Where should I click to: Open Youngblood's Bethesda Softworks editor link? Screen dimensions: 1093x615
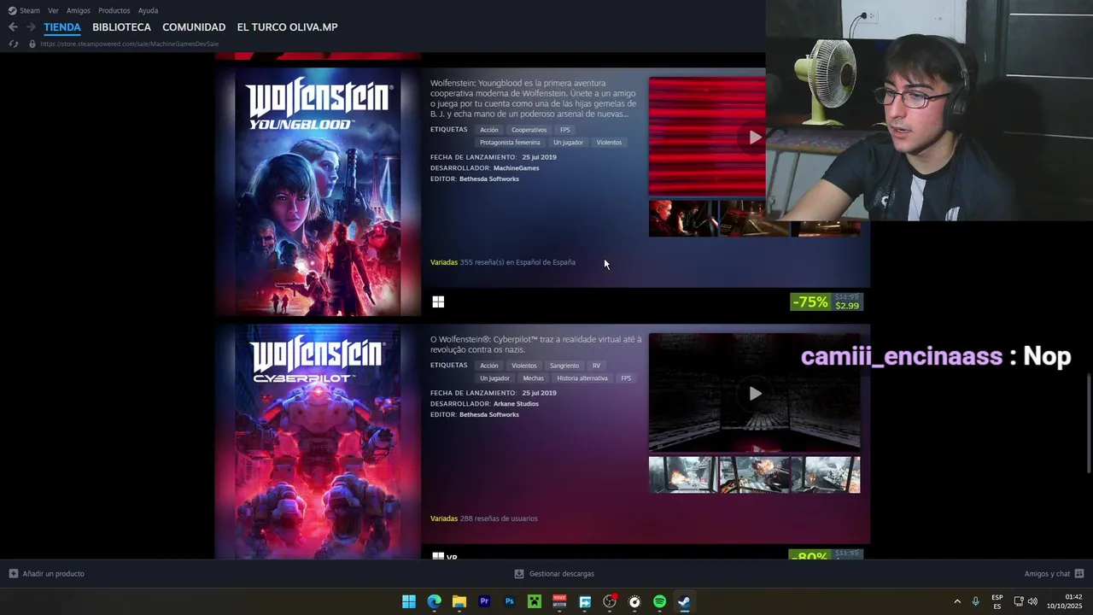pos(489,179)
